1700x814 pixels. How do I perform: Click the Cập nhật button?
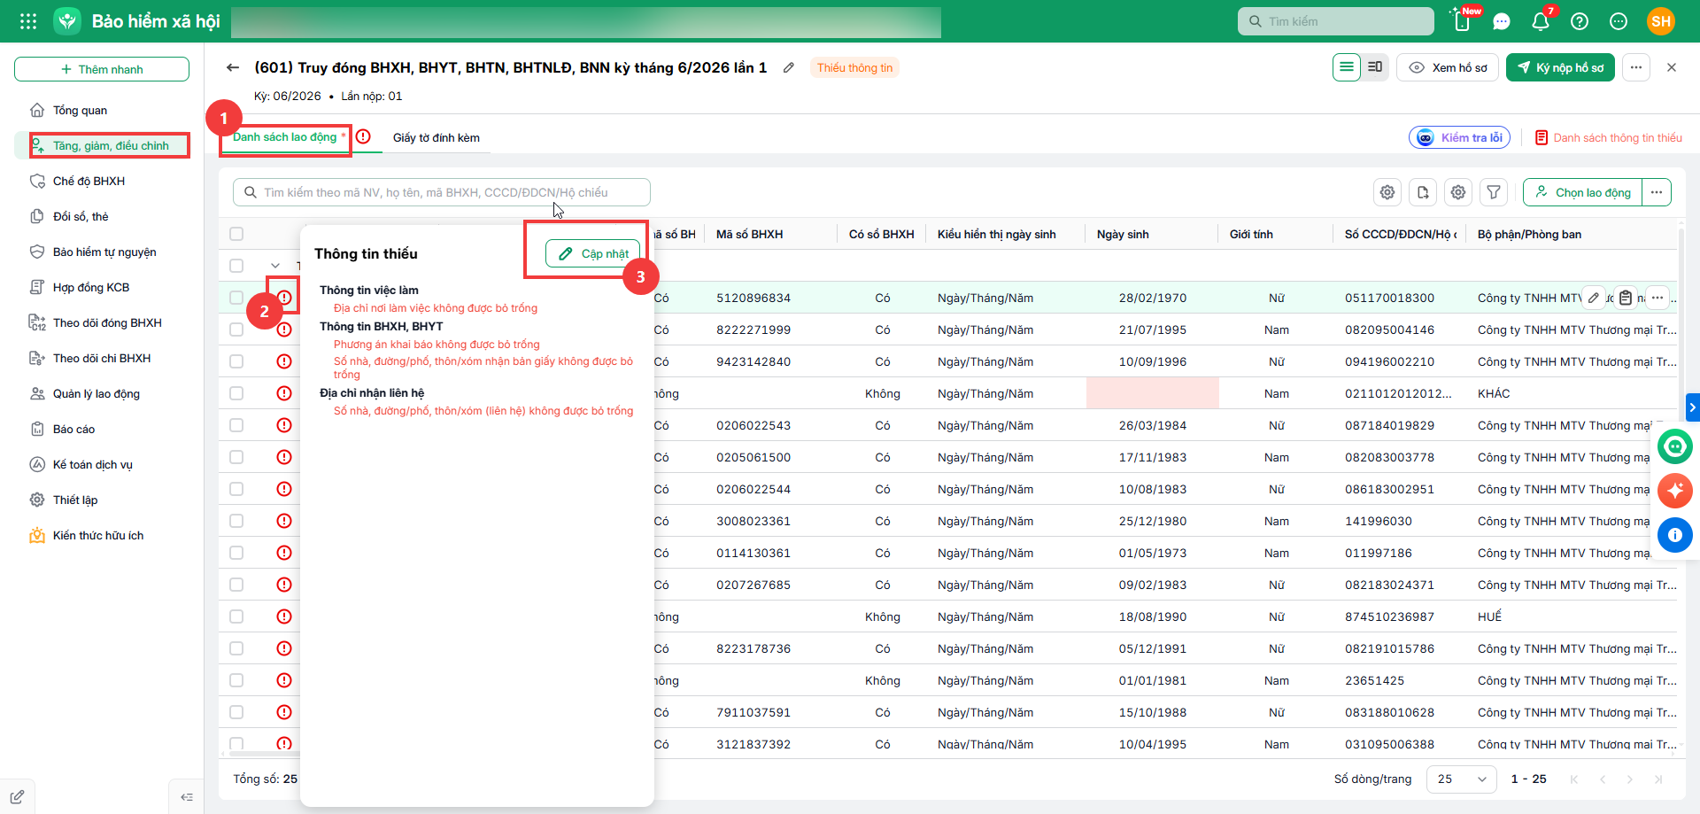click(593, 253)
